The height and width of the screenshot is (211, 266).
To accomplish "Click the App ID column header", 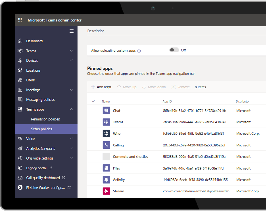I will (x=167, y=101).
